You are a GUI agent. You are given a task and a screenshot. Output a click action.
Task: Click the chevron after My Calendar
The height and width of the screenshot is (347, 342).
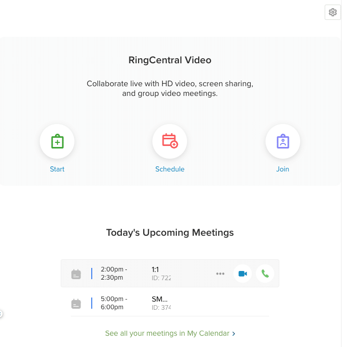(x=234, y=334)
